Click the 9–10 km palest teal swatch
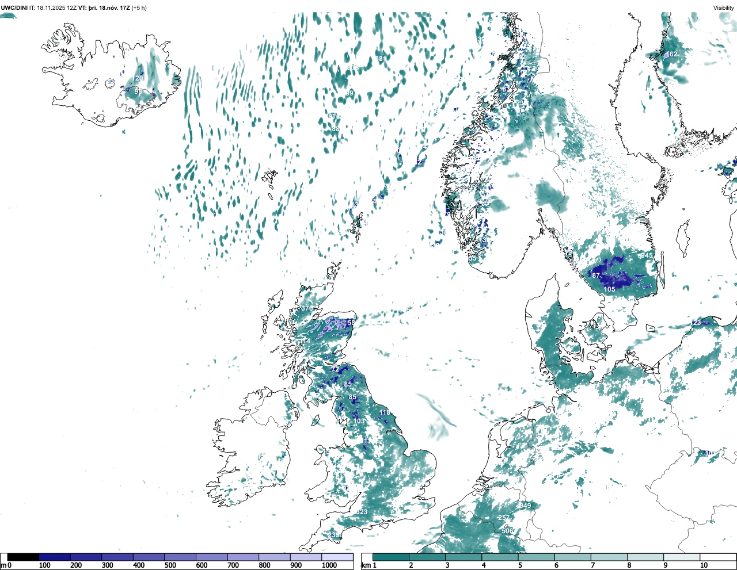The height and width of the screenshot is (570, 737). coord(681,557)
